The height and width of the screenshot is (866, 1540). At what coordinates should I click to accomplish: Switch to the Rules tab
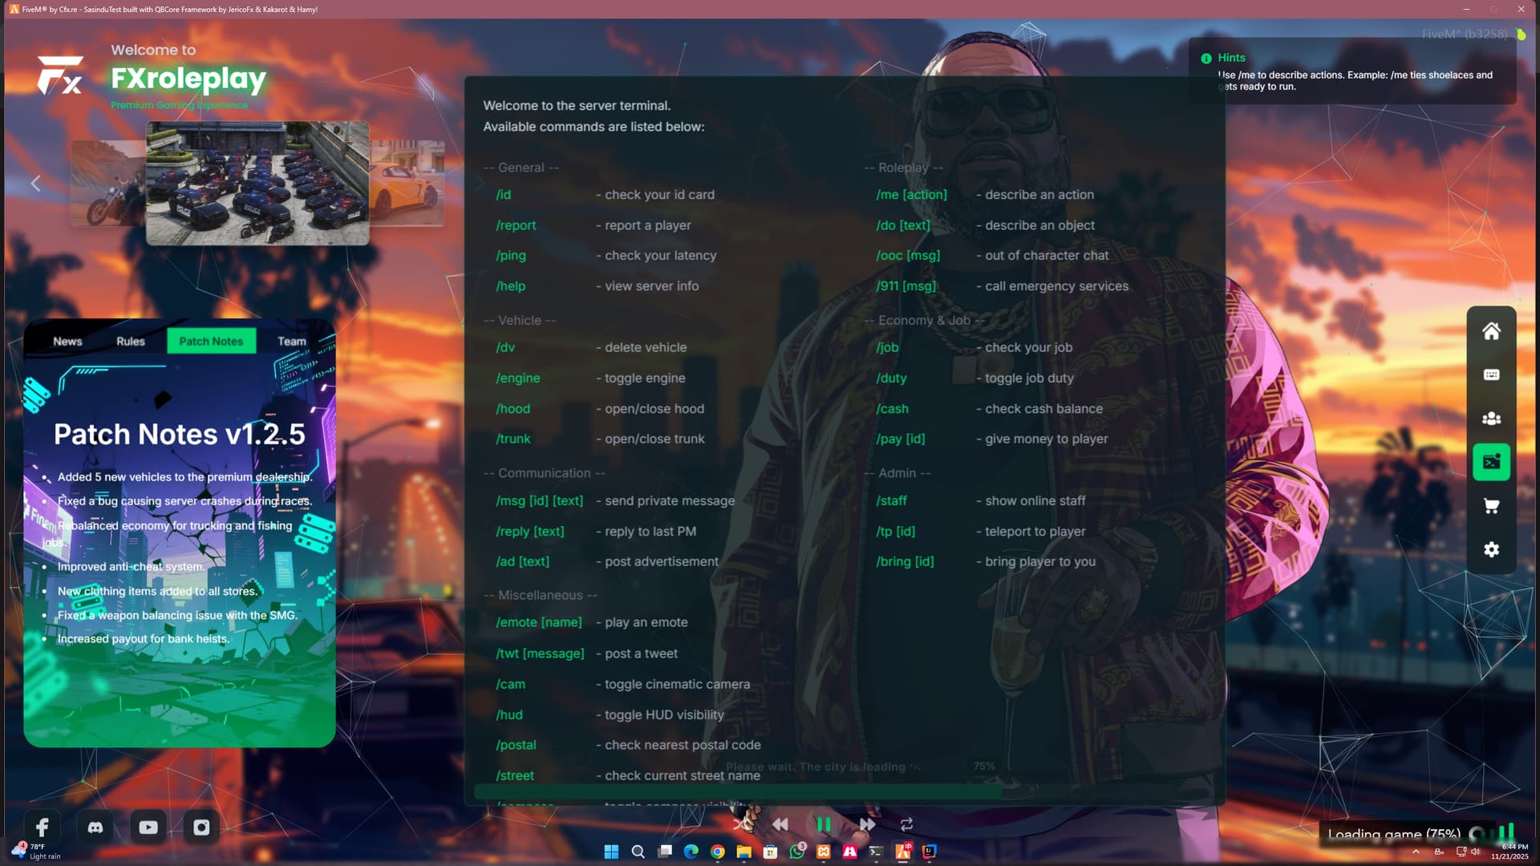click(130, 341)
